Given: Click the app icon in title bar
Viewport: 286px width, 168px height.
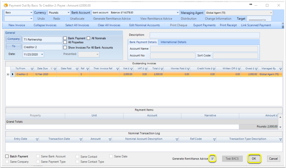Looking at the screenshot, I should pos(6,5).
